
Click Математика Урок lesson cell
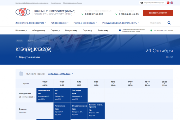[x=62, y=110]
